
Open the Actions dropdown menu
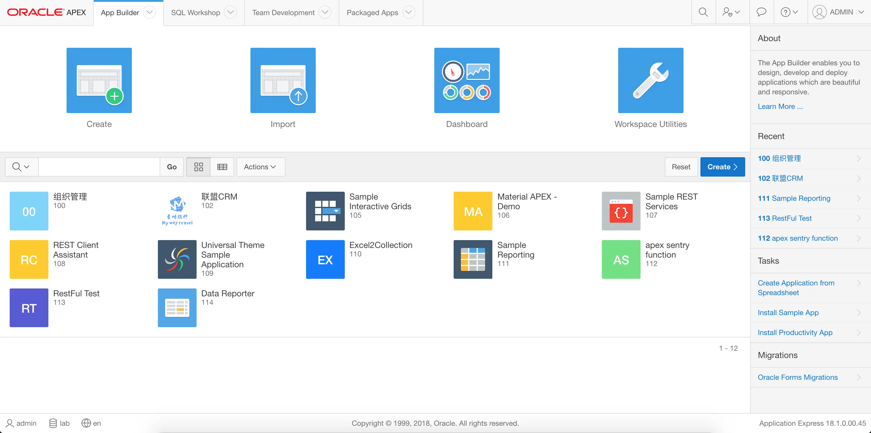tap(260, 167)
